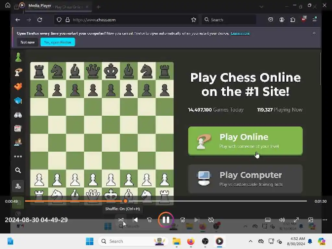The image size is (332, 249).
Task: Open more options ellipsis in player
Action: pyautogui.click(x=325, y=220)
